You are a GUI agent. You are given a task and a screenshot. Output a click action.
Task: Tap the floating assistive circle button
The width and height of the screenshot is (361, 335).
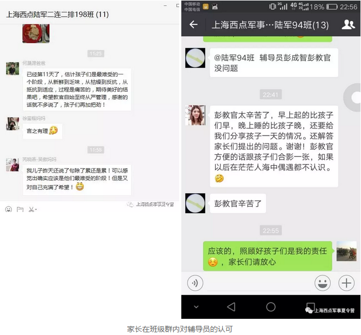[x=353, y=98]
